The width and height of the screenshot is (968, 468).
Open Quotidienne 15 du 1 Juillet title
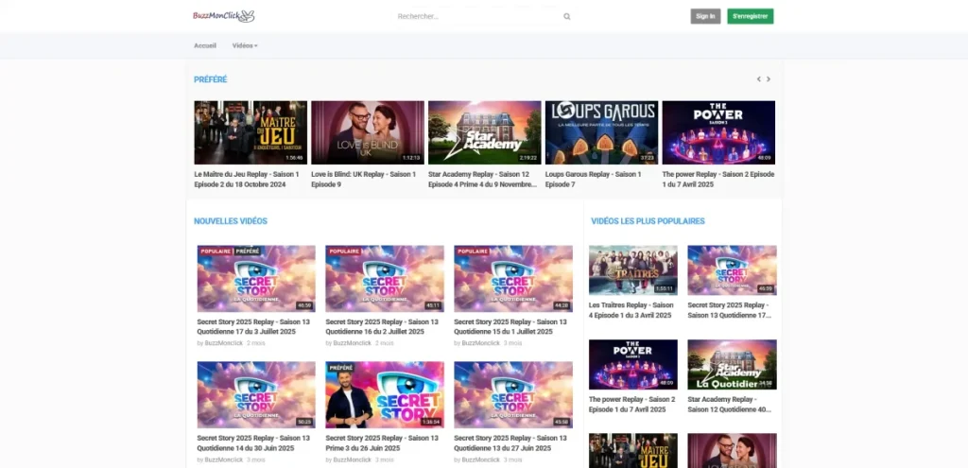click(x=510, y=326)
